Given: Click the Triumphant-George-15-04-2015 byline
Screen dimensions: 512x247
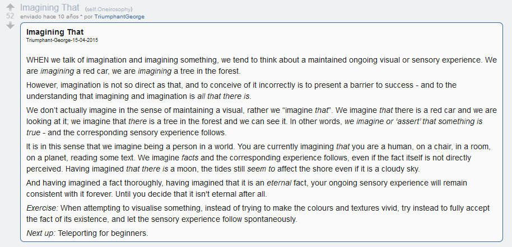Looking at the screenshot, I should pos(62,40).
